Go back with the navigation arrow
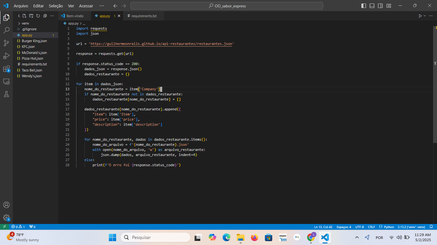 click(x=115, y=6)
